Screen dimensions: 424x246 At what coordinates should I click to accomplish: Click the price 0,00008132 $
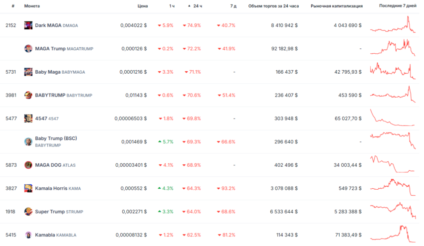coord(131,235)
